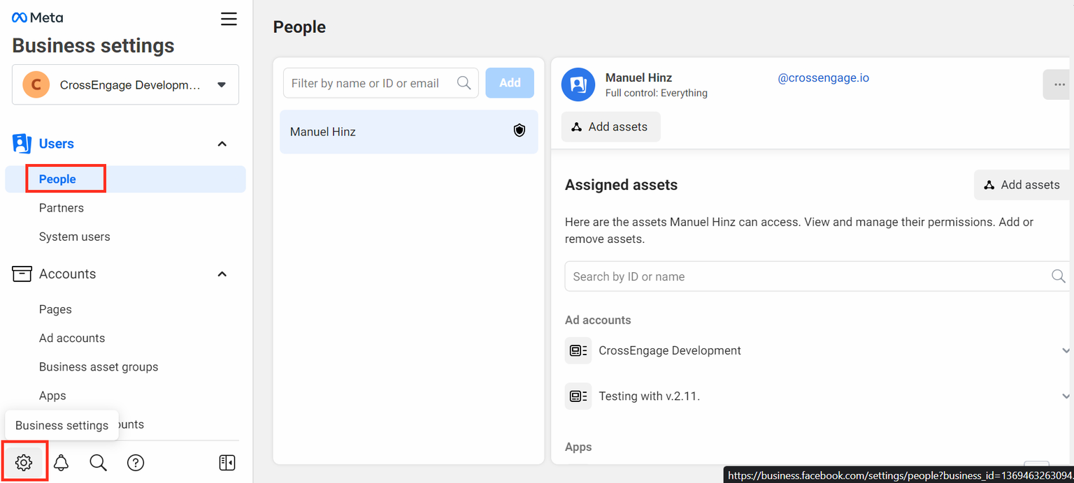
Task: Click the Ad accounts section heading
Action: (598, 320)
